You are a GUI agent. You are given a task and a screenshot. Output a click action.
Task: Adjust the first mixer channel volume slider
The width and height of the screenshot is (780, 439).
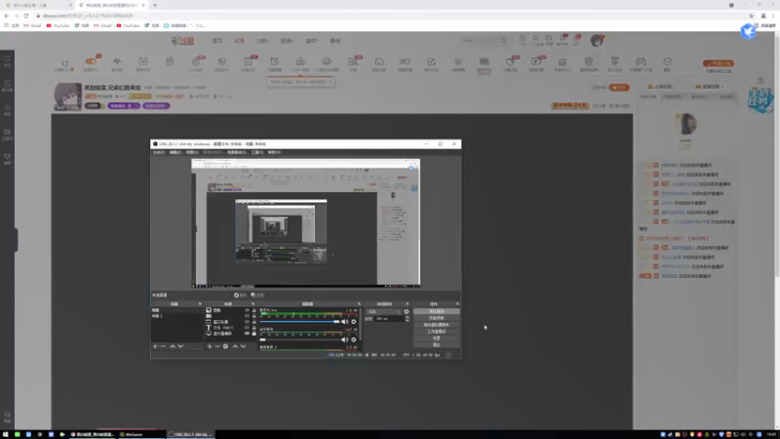[299, 322]
